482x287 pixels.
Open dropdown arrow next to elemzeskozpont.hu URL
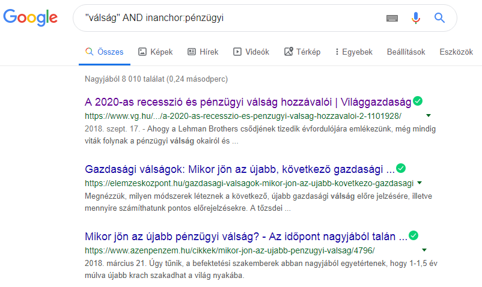pyautogui.click(x=419, y=183)
